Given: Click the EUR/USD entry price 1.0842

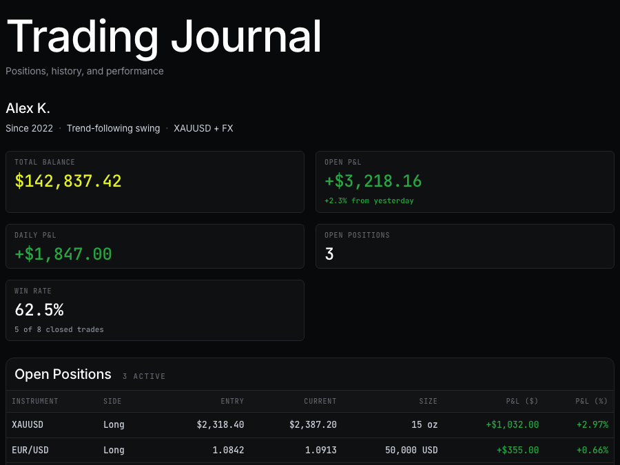Looking at the screenshot, I should click(x=228, y=451).
